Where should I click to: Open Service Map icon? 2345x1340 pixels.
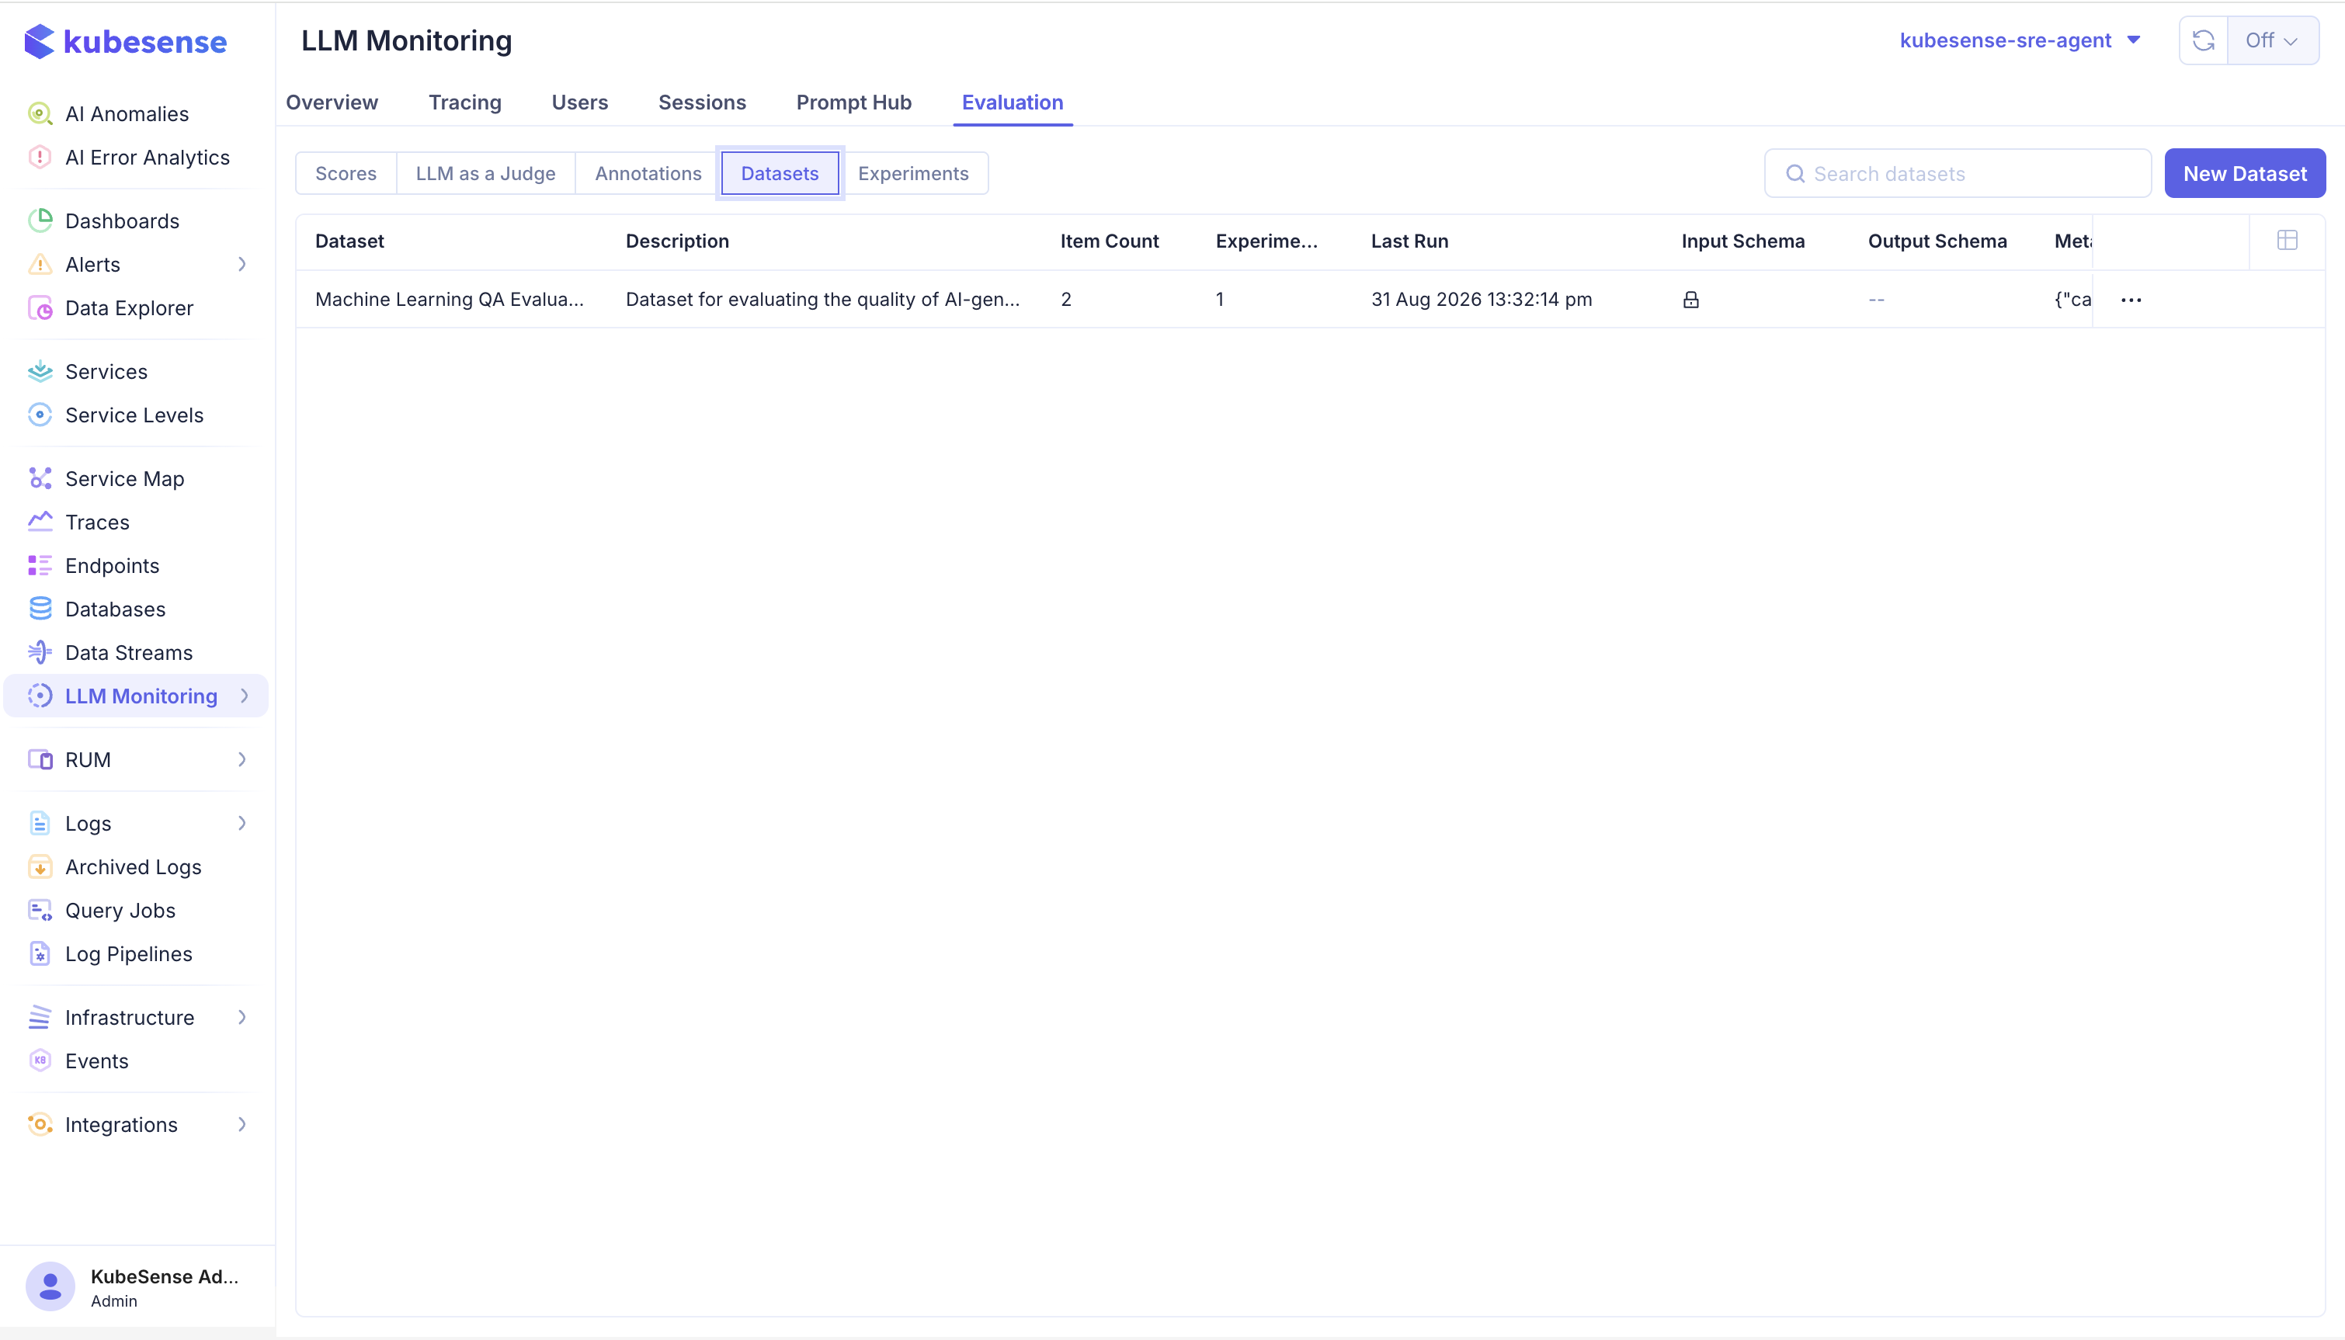pyautogui.click(x=40, y=478)
